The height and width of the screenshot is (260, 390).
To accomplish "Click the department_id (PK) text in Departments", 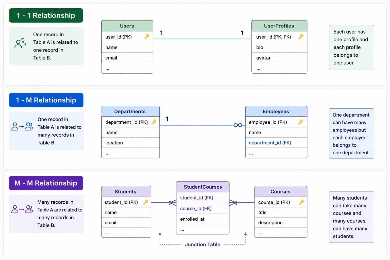I will coord(127,122).
